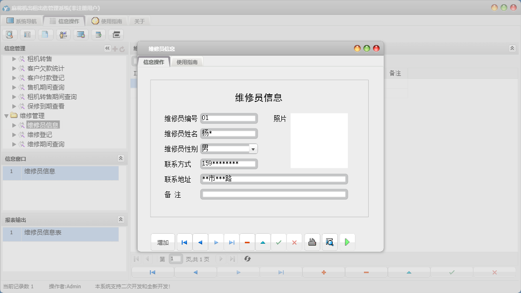Click the 增加 button to add a record
The image size is (521, 293).
click(x=163, y=242)
